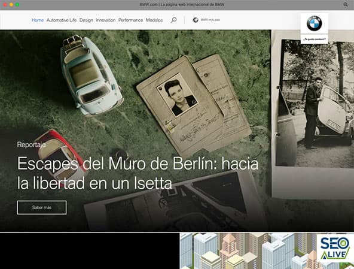This screenshot has width=354, height=269.
Task: Navigate to the Performance section
Action: [x=130, y=20]
